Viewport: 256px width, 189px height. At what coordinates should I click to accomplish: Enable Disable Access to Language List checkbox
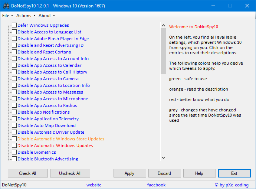click(14, 32)
